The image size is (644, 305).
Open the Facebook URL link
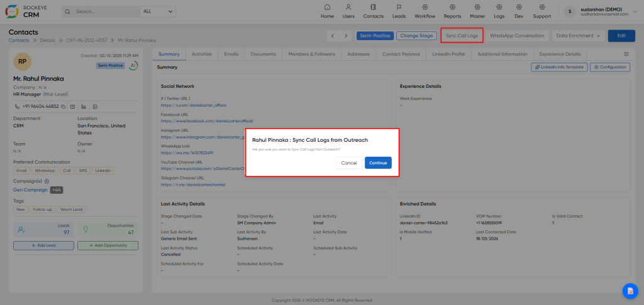click(x=207, y=121)
